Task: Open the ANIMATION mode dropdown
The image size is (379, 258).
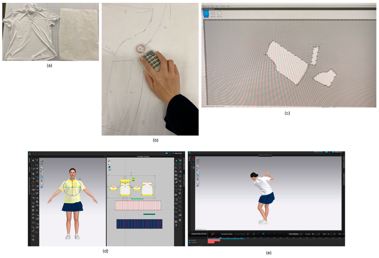Action: (338, 152)
